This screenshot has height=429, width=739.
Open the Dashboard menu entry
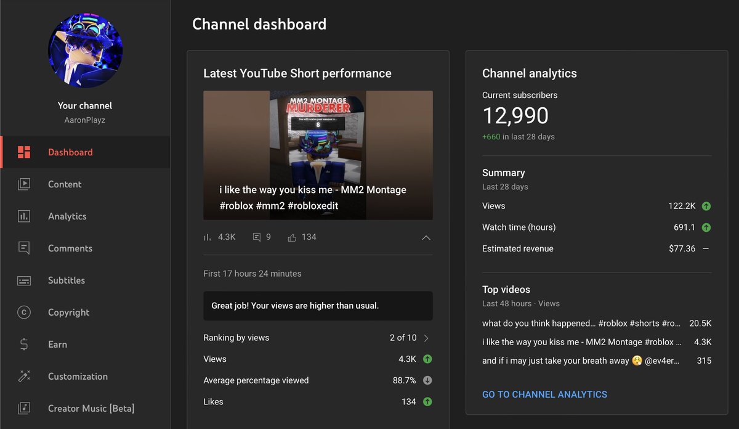tap(70, 152)
